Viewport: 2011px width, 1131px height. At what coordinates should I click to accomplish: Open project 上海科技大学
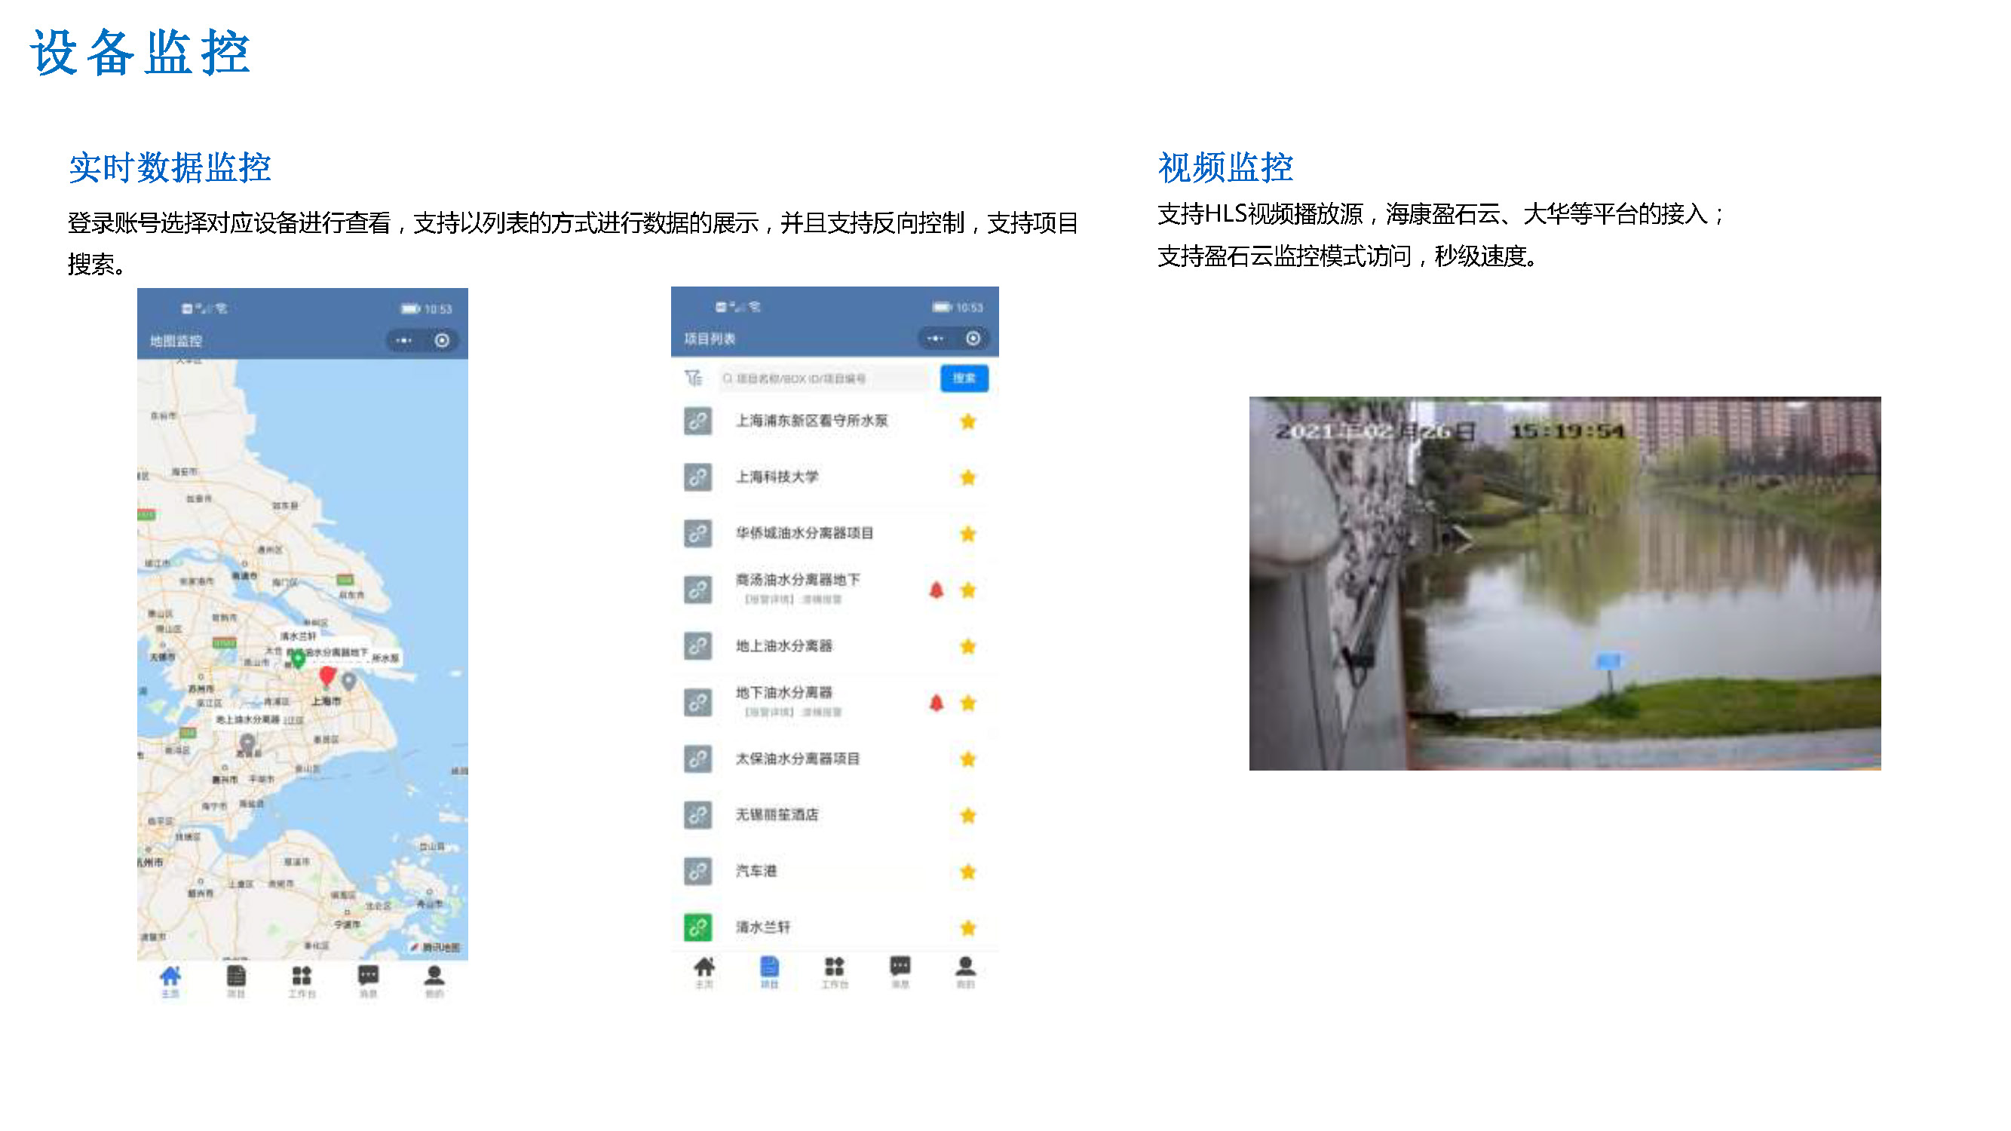(x=777, y=477)
